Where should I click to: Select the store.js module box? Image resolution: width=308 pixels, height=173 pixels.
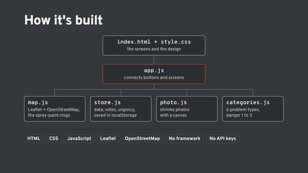pos(121,109)
